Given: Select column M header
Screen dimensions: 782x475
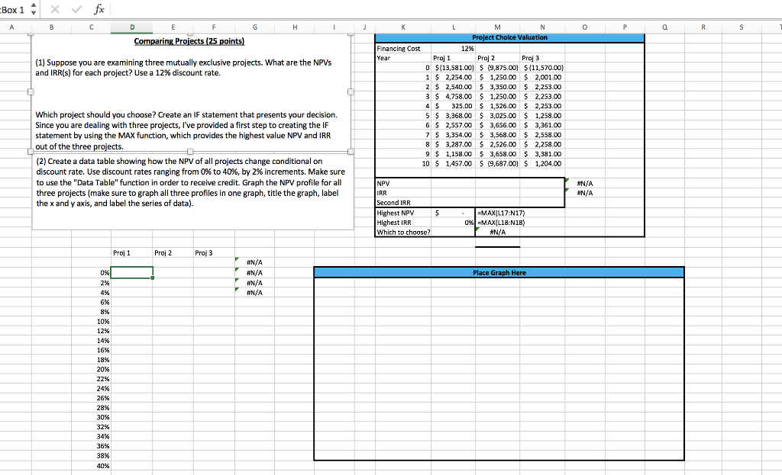Looking at the screenshot, I should (x=497, y=27).
